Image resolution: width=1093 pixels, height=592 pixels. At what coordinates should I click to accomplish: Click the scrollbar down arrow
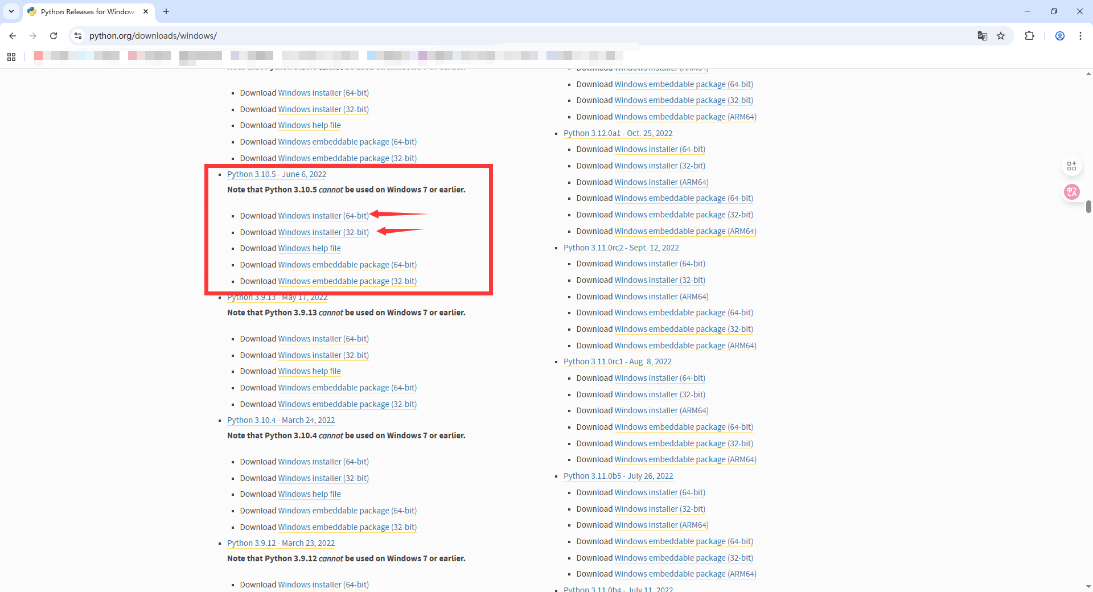[1088, 586]
